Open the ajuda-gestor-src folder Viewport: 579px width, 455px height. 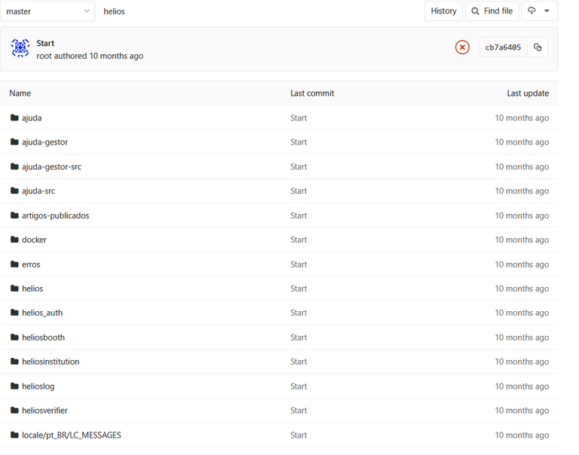pyautogui.click(x=51, y=166)
